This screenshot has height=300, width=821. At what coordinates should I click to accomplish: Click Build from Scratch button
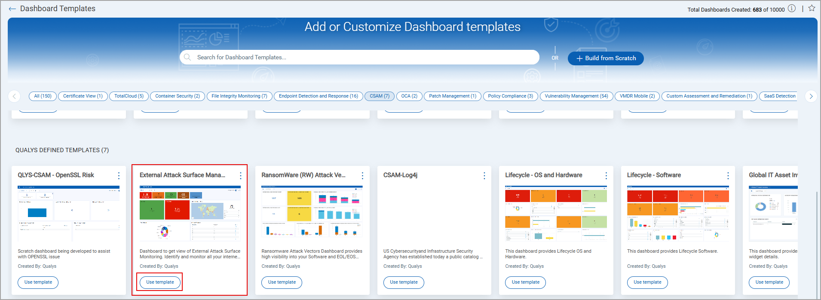(x=605, y=58)
